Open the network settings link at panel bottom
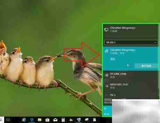This screenshot has height=123, width=160. coord(108,101)
